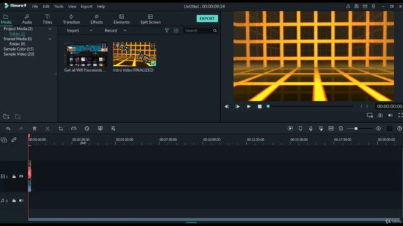
Task: Split clip with the scissors icon
Action: [x=47, y=128]
